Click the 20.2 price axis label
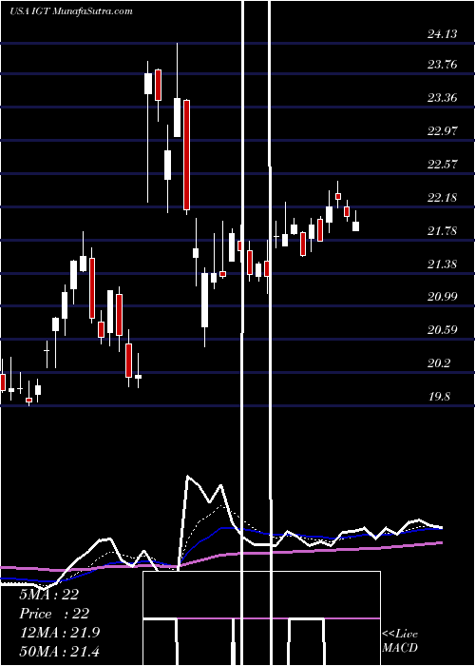Viewport: 475px width, 666px height. [x=439, y=363]
